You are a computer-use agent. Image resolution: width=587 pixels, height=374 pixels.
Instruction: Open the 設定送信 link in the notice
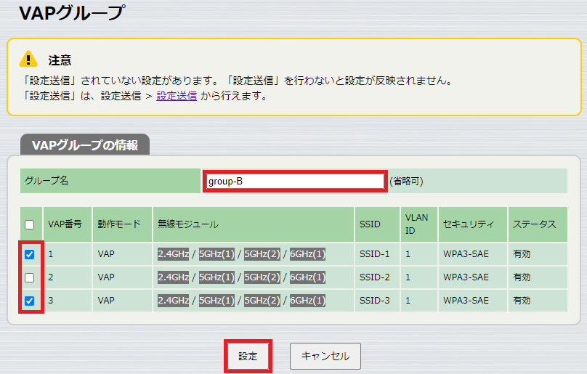pos(177,95)
